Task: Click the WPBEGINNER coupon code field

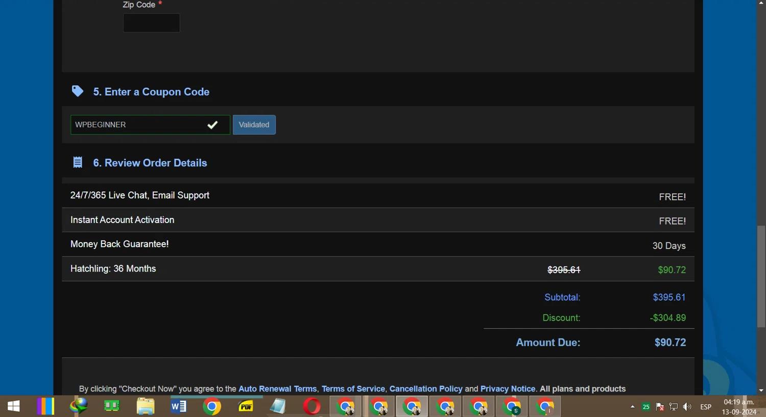Action: tap(135, 125)
